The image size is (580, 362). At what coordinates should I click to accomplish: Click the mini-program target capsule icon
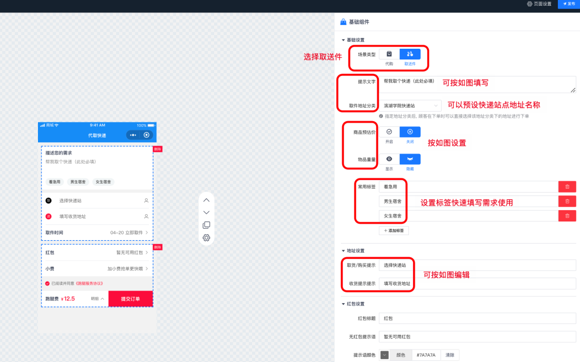[147, 135]
